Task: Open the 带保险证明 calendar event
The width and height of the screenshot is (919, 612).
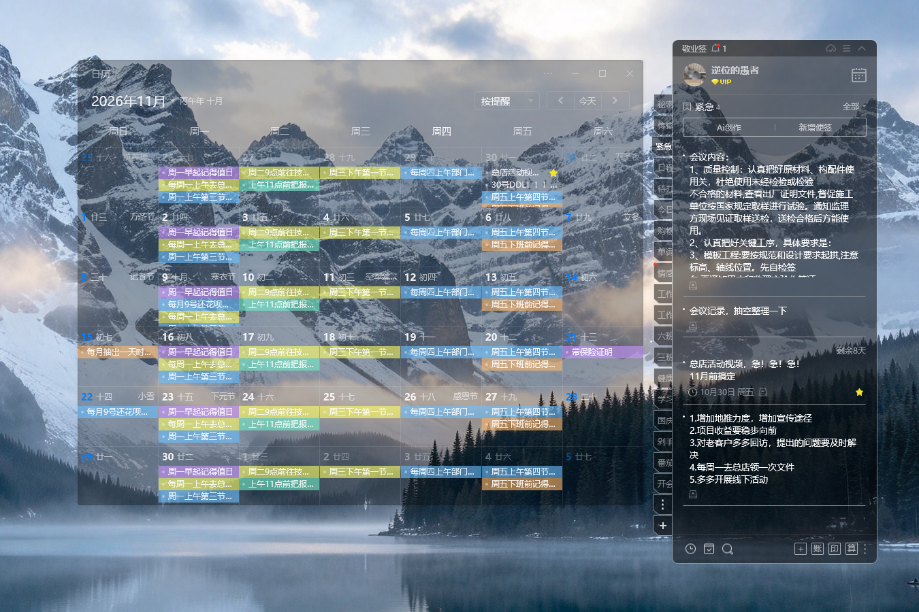Action: pyautogui.click(x=603, y=352)
